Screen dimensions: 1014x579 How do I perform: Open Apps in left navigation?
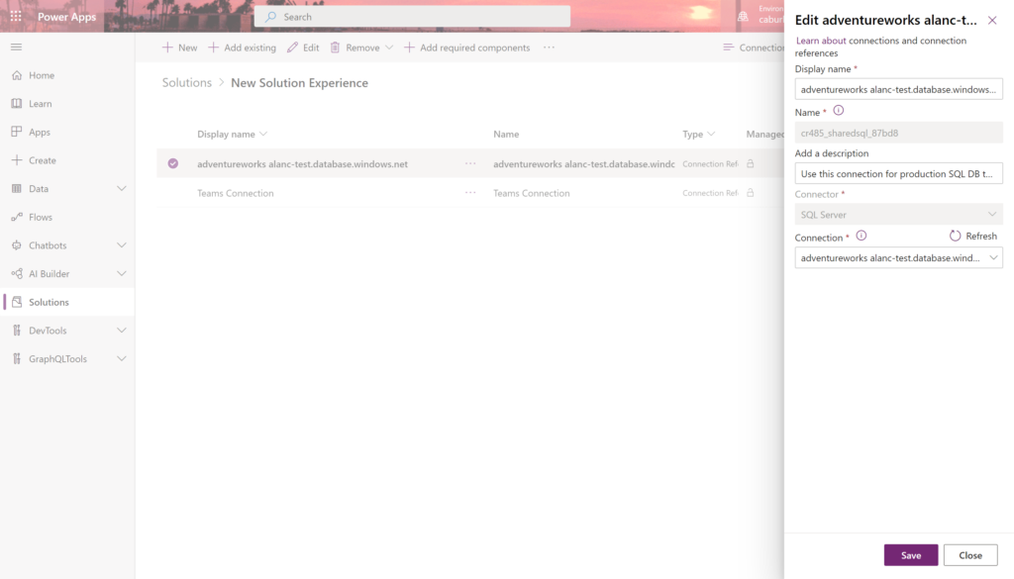(x=40, y=133)
